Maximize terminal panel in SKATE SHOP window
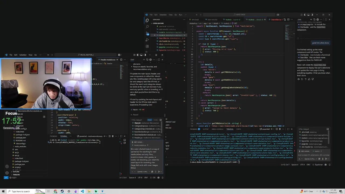The width and height of the screenshot is (345, 194). (288, 129)
